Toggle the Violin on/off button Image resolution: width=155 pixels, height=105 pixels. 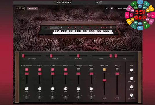[65, 69]
